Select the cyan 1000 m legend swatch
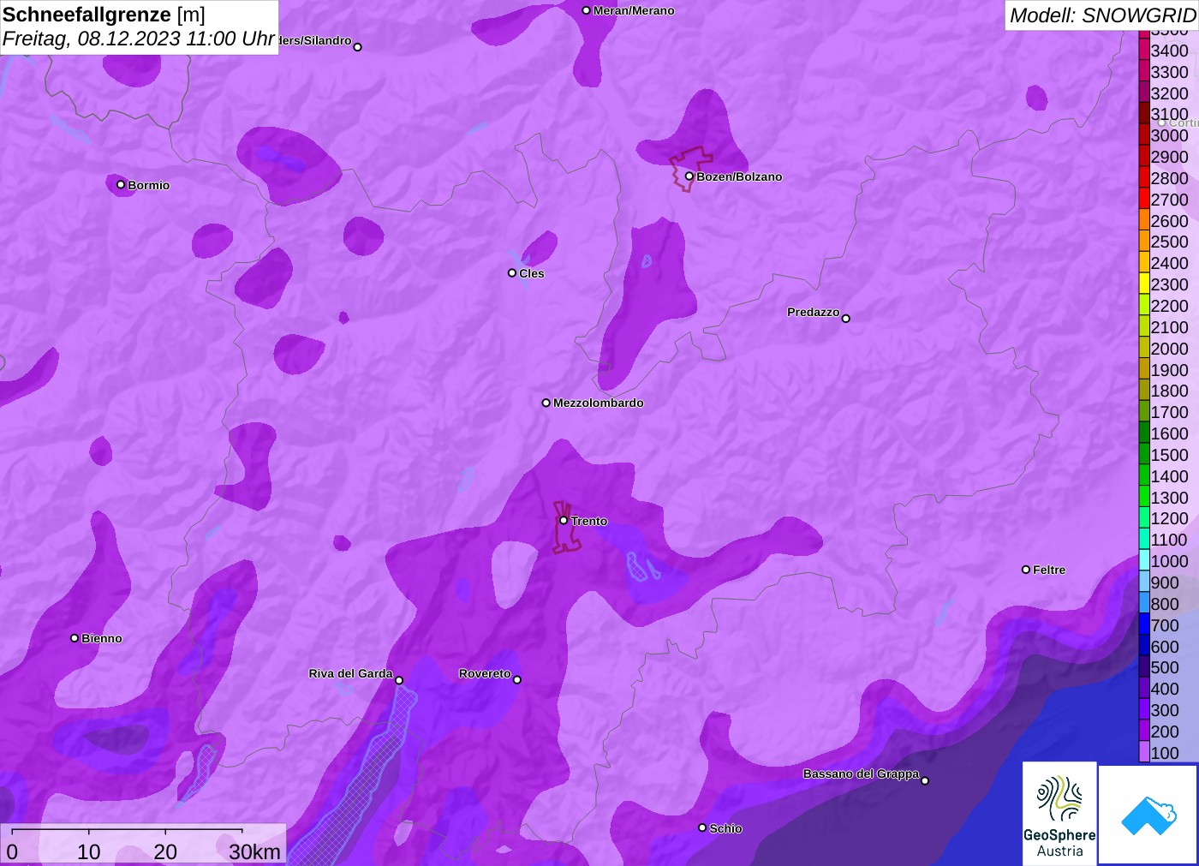 (1144, 561)
